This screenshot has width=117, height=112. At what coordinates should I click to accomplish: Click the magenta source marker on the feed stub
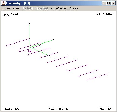(x=30, y=52)
